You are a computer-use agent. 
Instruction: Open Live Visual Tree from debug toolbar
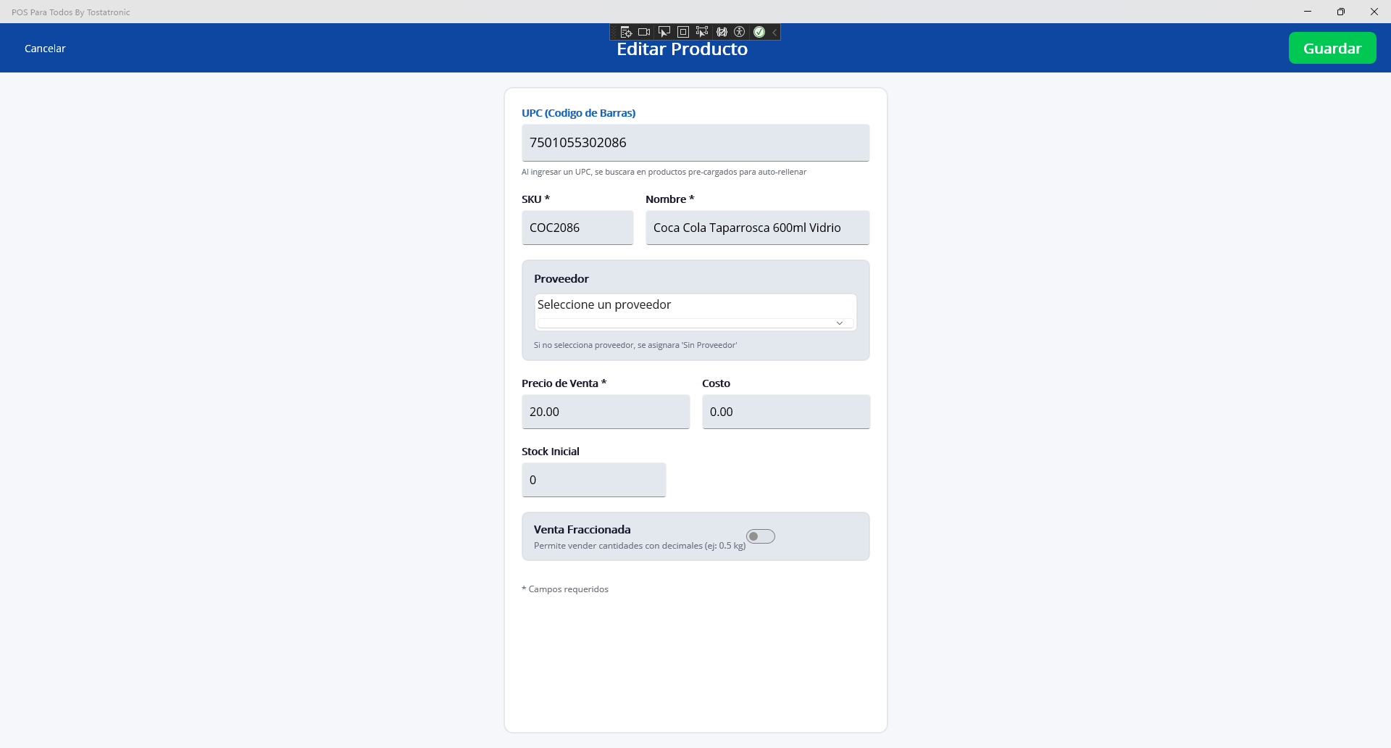(x=626, y=32)
